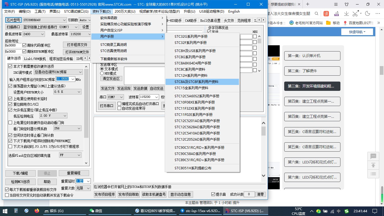Toggle night mode moon icon
The width and height of the screenshot is (384, 216).
(x=367, y=13)
